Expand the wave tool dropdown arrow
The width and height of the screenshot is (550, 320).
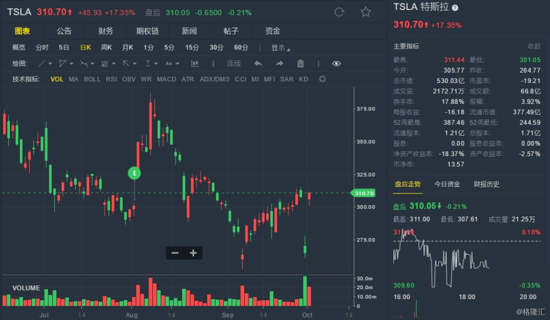pos(92,64)
